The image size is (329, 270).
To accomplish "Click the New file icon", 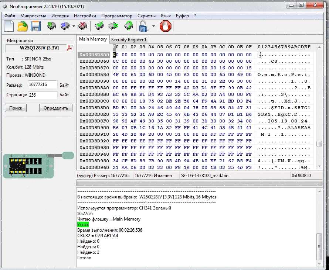I will coord(9,26).
